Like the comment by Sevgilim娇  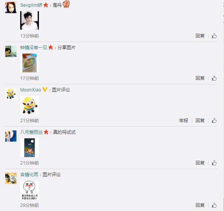pyautogui.click(x=214, y=36)
